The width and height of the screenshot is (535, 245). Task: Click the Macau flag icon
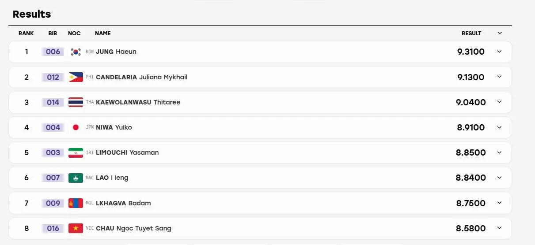pos(76,178)
